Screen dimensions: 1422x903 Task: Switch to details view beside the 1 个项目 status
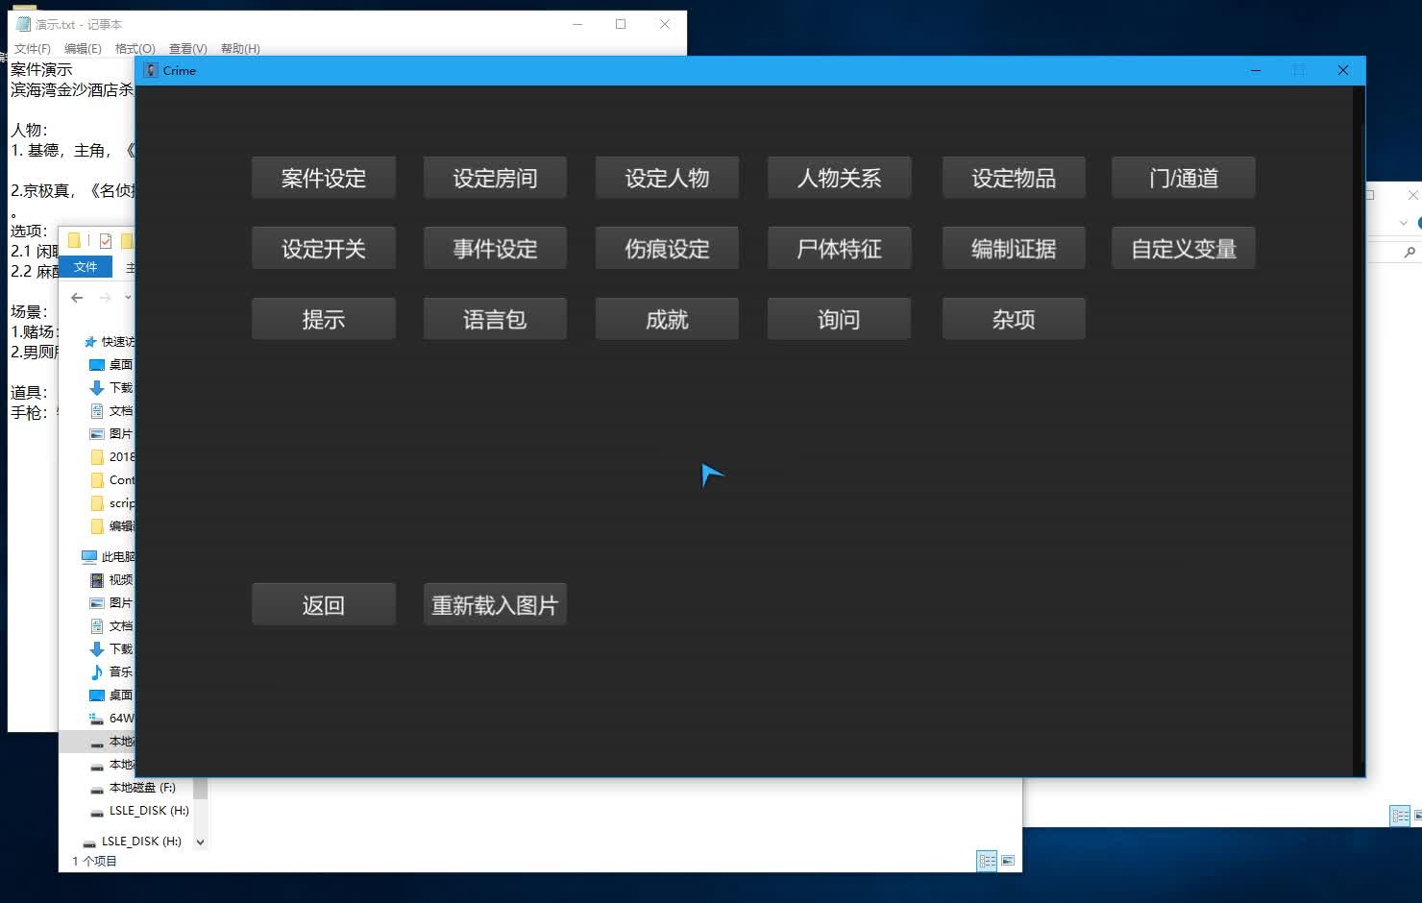[987, 861]
